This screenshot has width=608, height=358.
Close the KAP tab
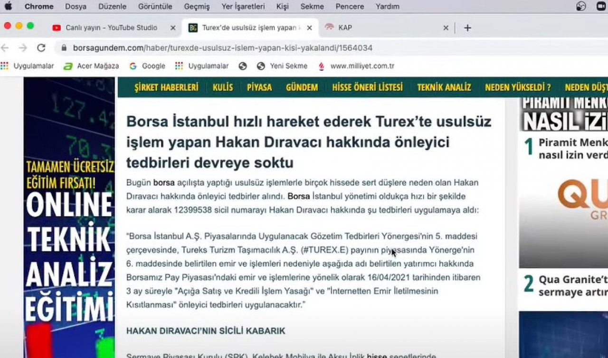446,28
